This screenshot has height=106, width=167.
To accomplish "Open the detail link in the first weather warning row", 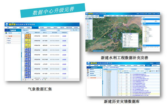I will pos(64,36).
